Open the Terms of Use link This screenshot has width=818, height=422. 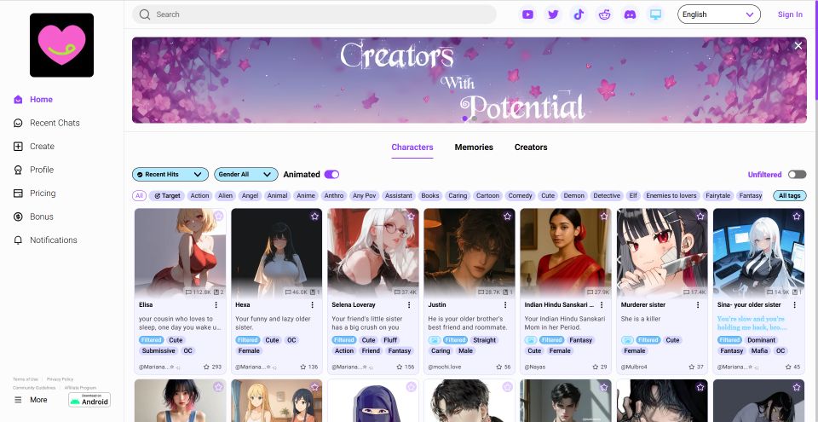point(26,379)
